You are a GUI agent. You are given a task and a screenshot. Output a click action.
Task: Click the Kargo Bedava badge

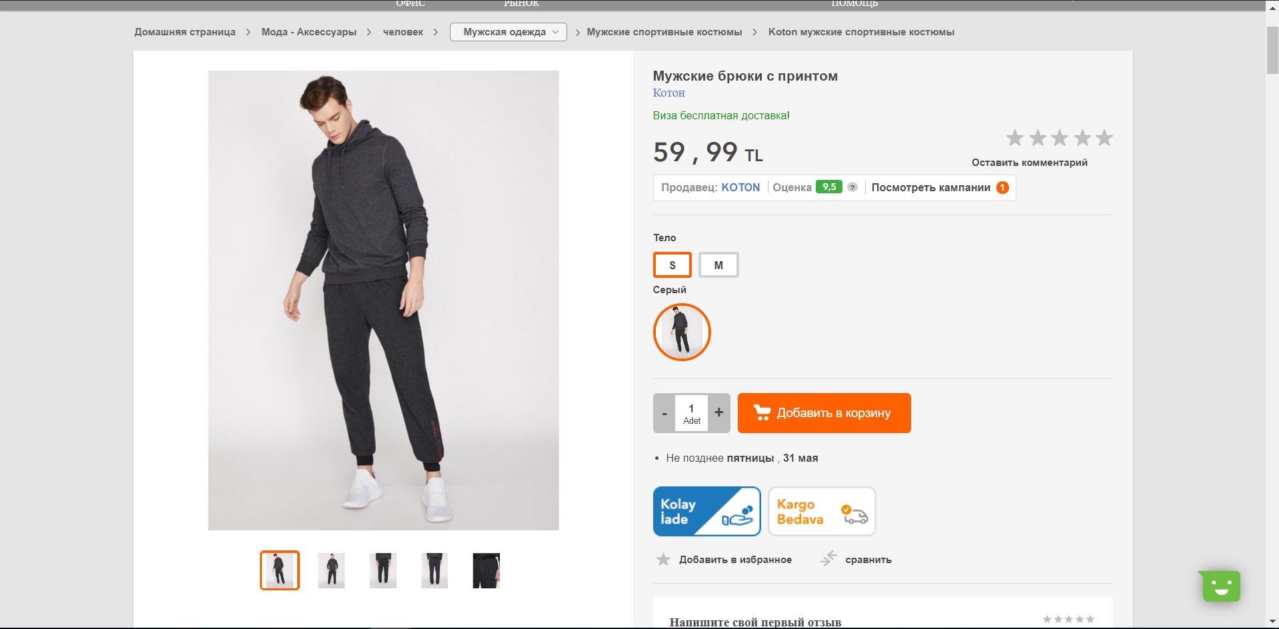coord(822,512)
